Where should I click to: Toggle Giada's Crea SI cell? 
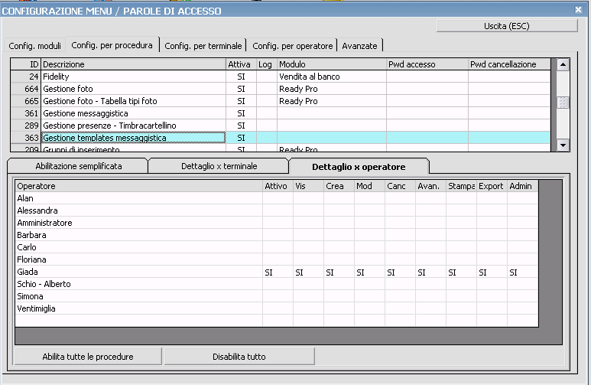(x=339, y=272)
